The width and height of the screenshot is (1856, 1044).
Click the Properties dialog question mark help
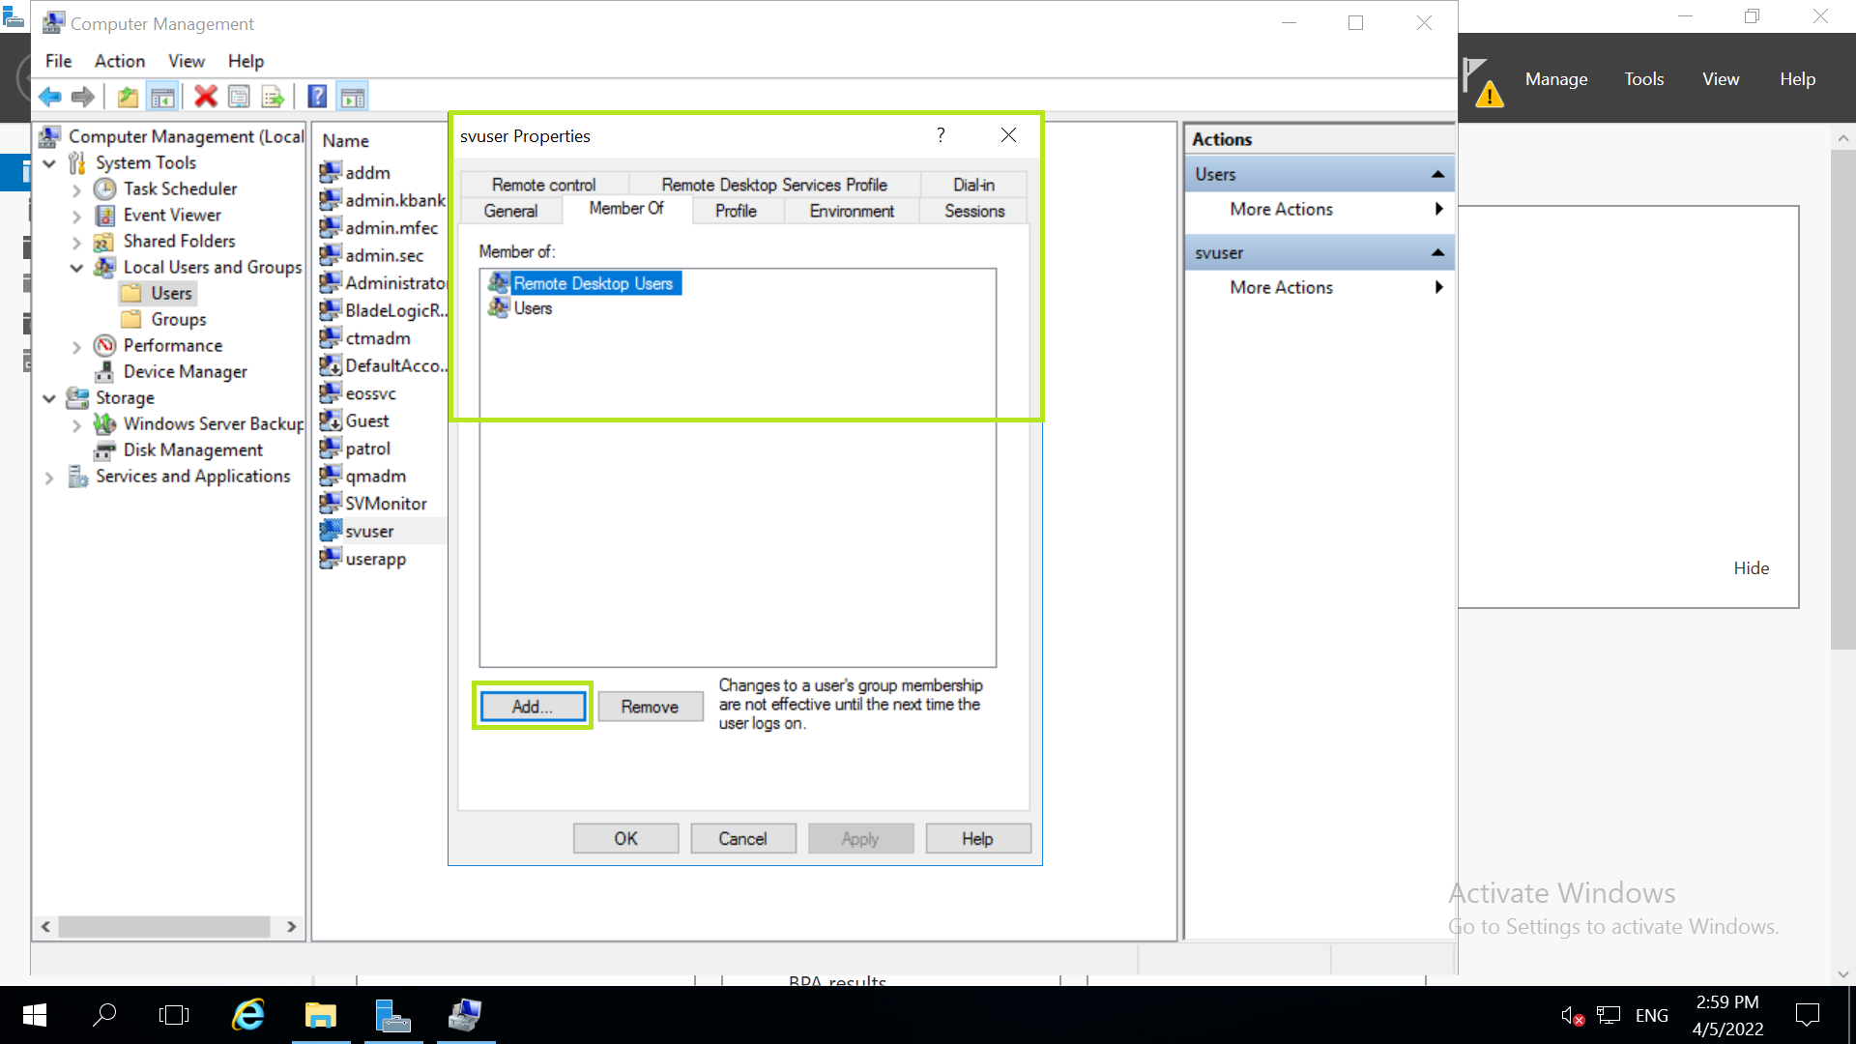pos(941,135)
